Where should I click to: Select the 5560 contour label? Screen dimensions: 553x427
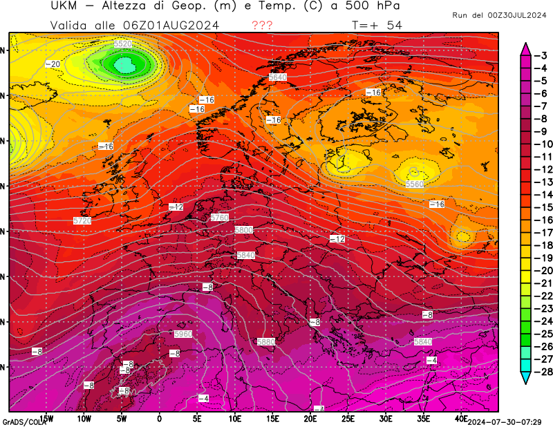414,184
